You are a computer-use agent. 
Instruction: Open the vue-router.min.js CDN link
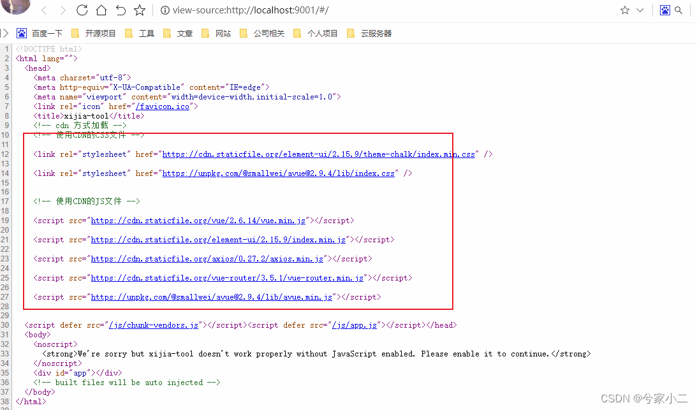click(227, 278)
